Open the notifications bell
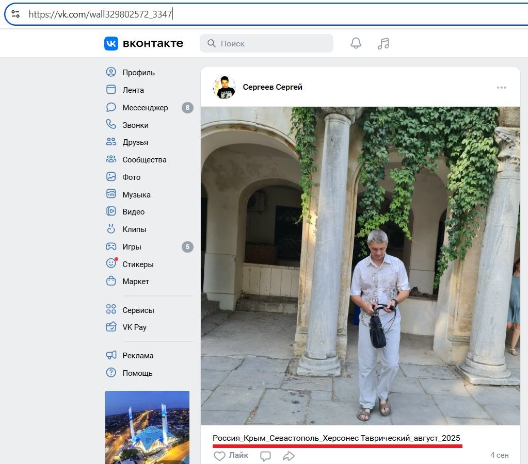The height and width of the screenshot is (464, 528). (x=356, y=43)
